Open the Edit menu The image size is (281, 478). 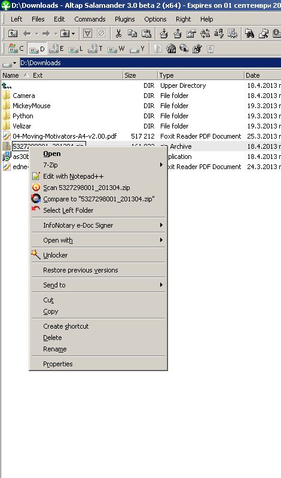coord(59,19)
